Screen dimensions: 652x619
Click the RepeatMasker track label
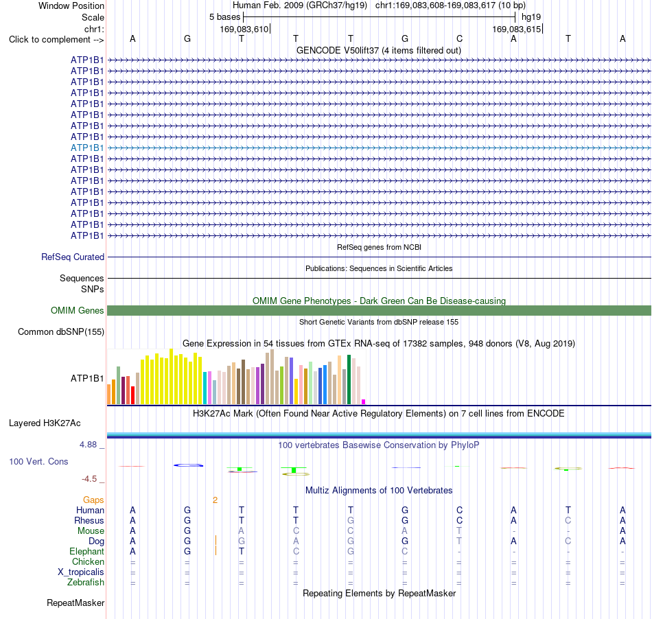pos(75,603)
